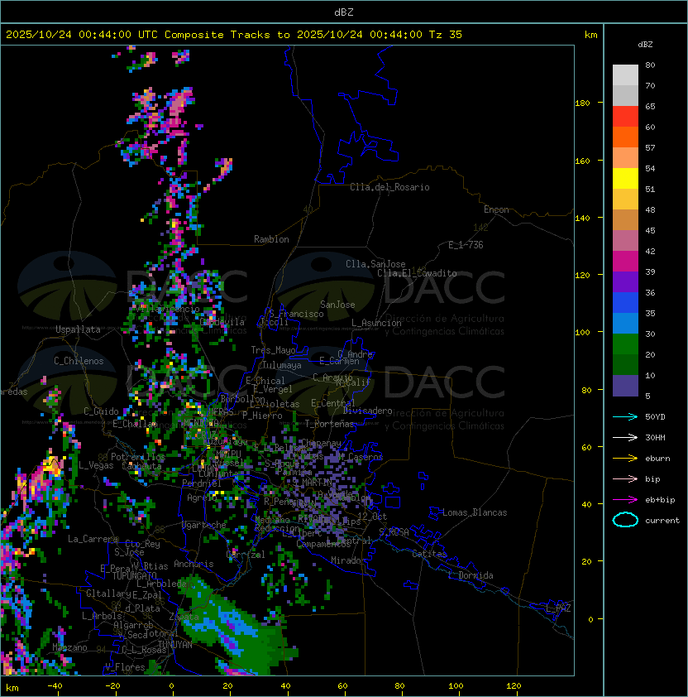Pick the magenta 39–42 dBZ swatch
The width and height of the screenshot is (688, 697).
click(x=625, y=262)
